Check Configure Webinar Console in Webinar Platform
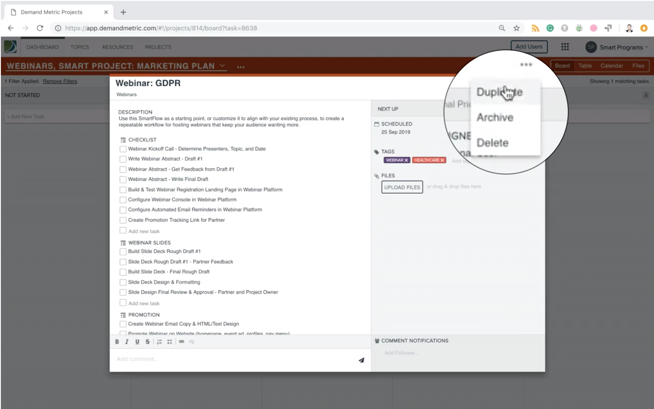This screenshot has height=409, width=654. click(123, 200)
